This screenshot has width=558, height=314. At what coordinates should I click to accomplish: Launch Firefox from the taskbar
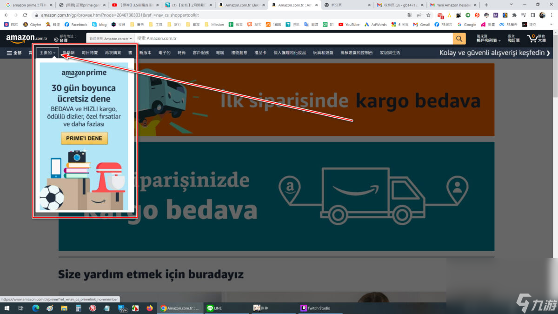tap(149, 308)
